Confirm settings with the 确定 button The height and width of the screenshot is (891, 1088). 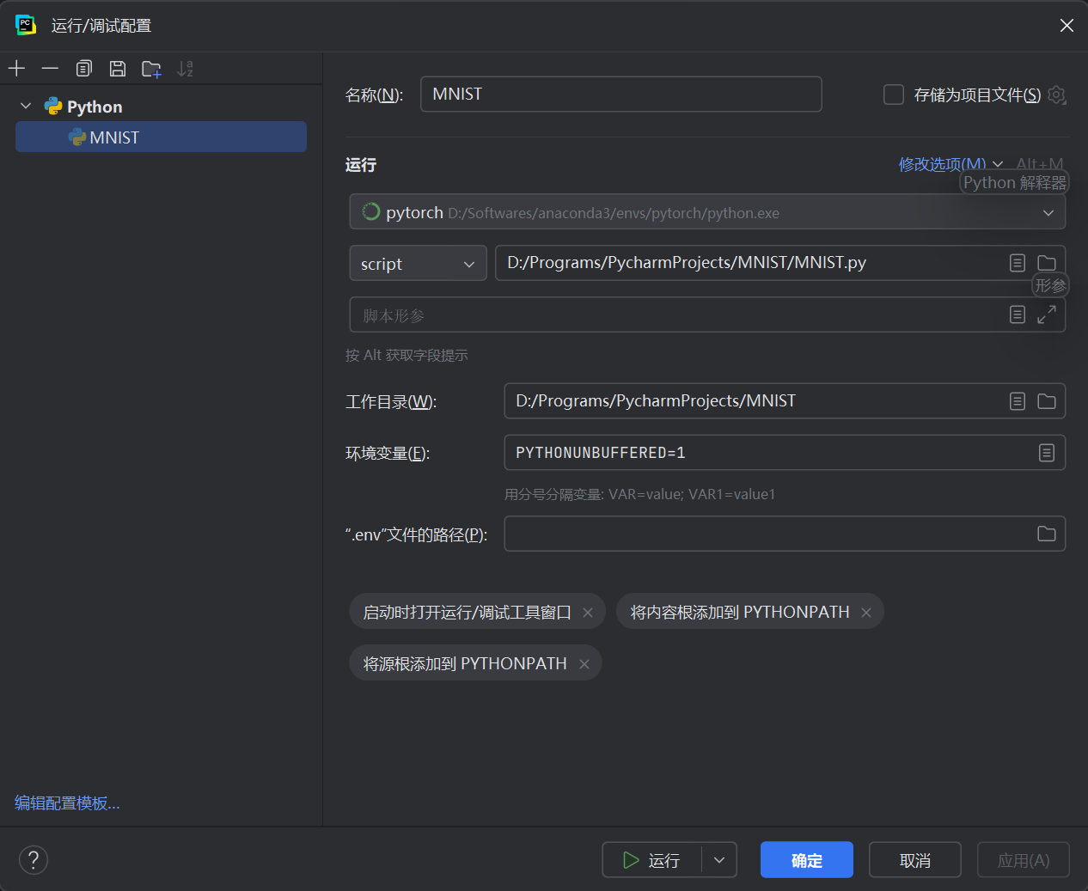(x=806, y=859)
